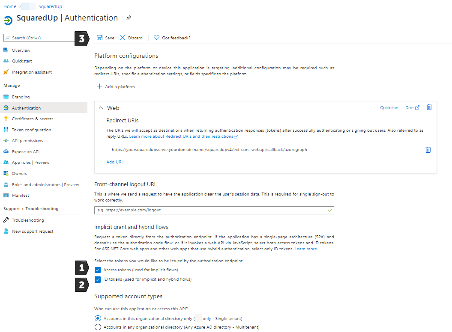Open SquaredUp from the breadcrumb
The height and width of the screenshot is (332, 452).
[x=50, y=6]
